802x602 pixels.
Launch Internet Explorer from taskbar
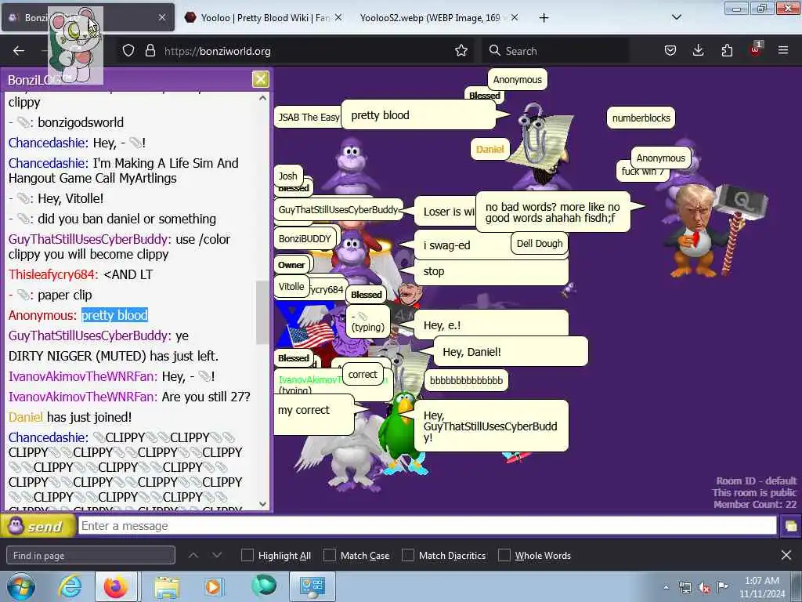(70, 586)
